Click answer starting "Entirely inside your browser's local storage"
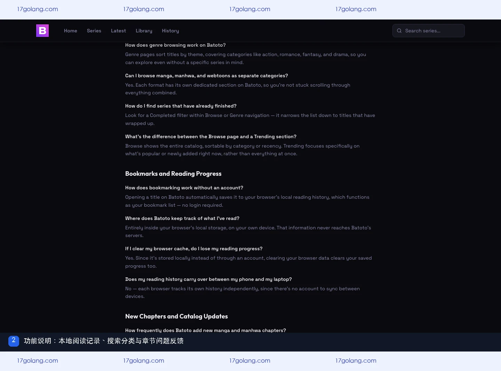 [248, 231]
